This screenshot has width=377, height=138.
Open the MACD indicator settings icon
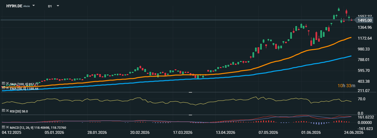tap(4, 127)
